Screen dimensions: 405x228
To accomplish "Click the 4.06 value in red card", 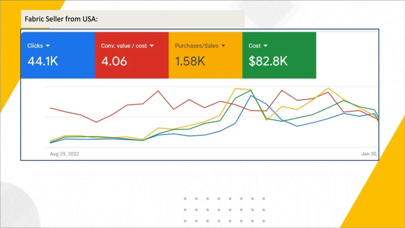I will (x=114, y=61).
